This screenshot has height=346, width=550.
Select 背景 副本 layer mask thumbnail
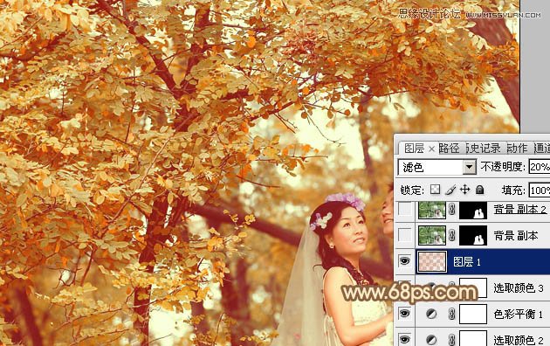pyautogui.click(x=473, y=235)
